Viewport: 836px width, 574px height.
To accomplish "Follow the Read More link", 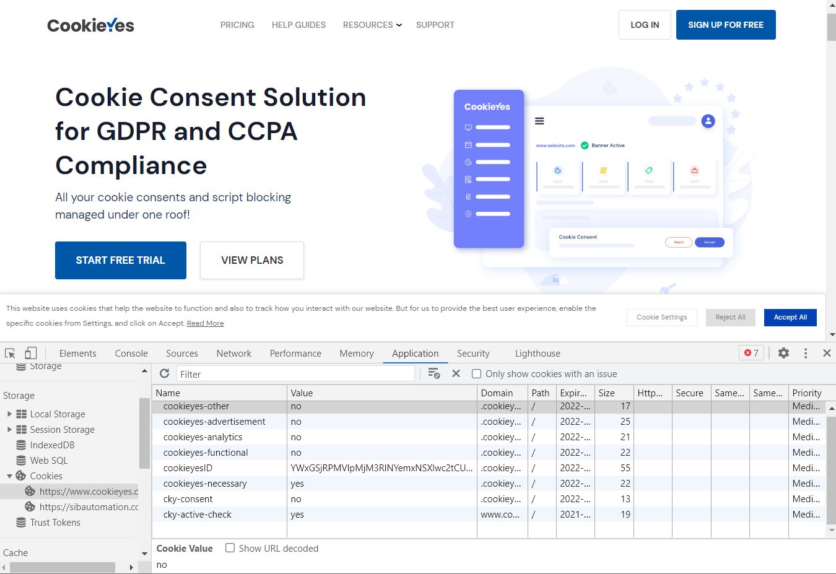I will pyautogui.click(x=206, y=323).
